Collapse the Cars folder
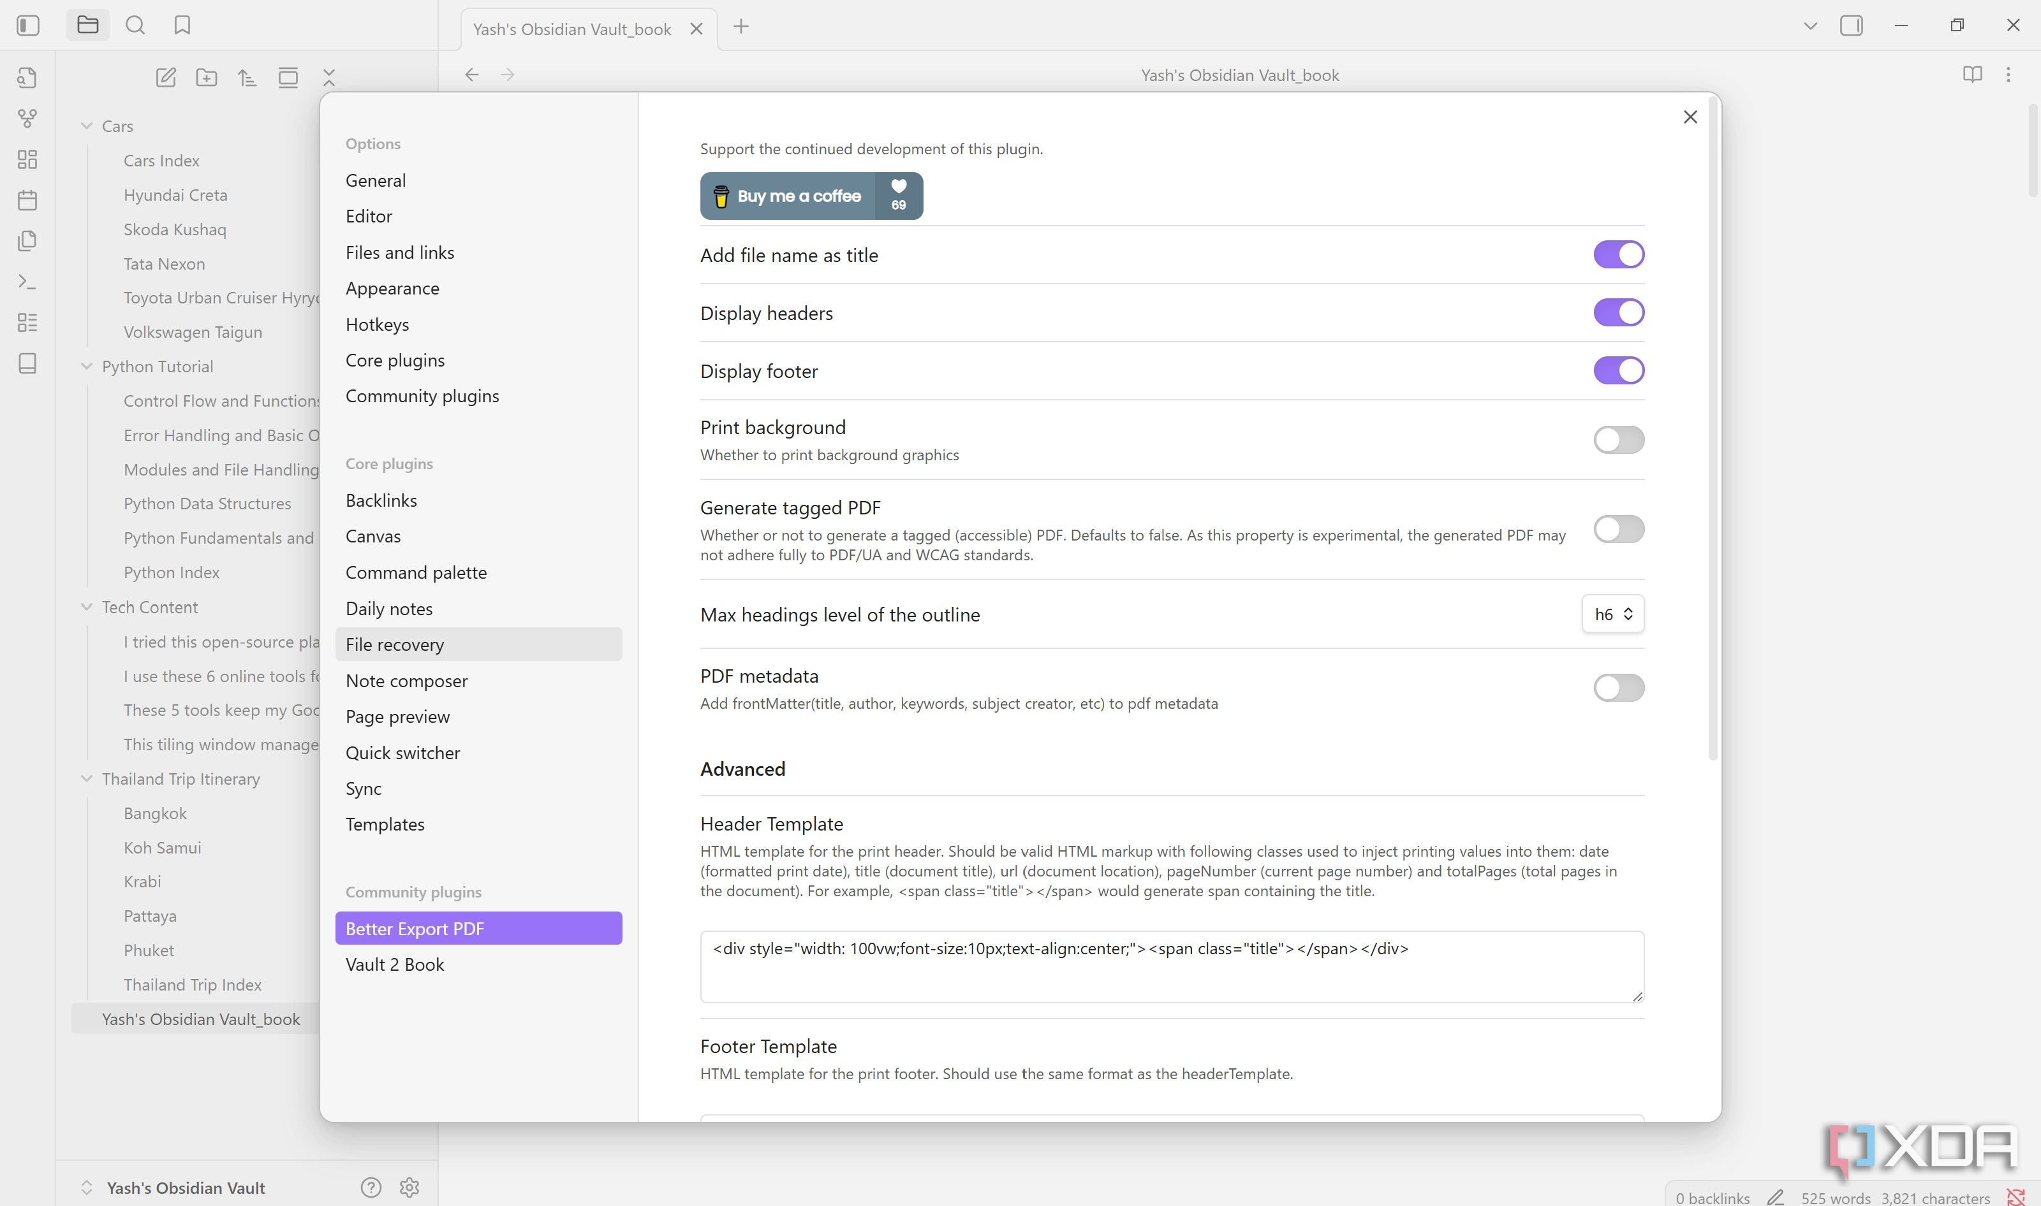 86,126
